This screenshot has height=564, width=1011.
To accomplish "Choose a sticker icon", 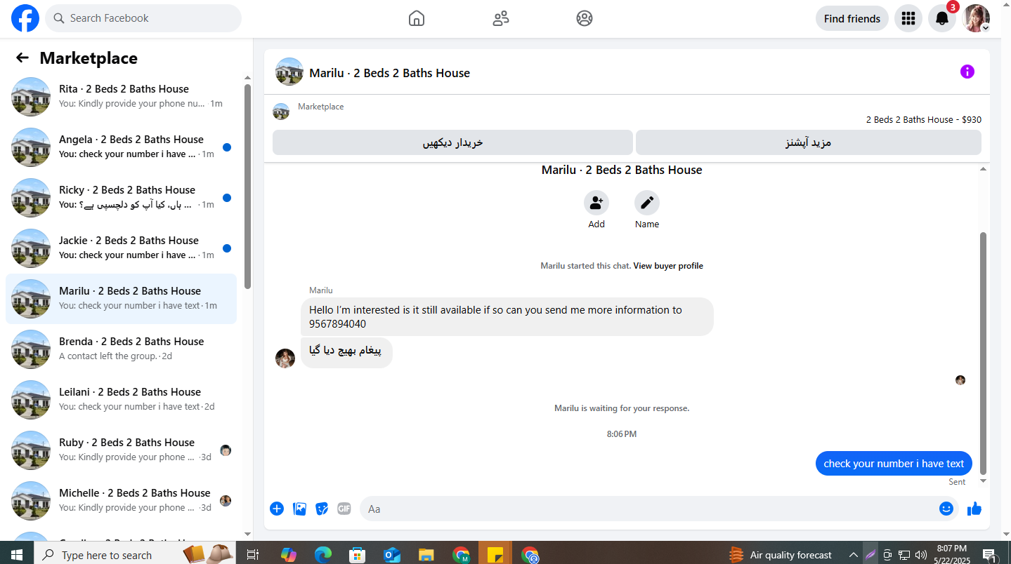I will coord(322,509).
